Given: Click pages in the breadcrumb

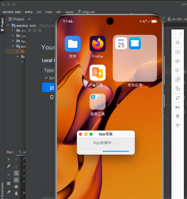Looking at the screenshot, I should pyautogui.click(x=69, y=12).
